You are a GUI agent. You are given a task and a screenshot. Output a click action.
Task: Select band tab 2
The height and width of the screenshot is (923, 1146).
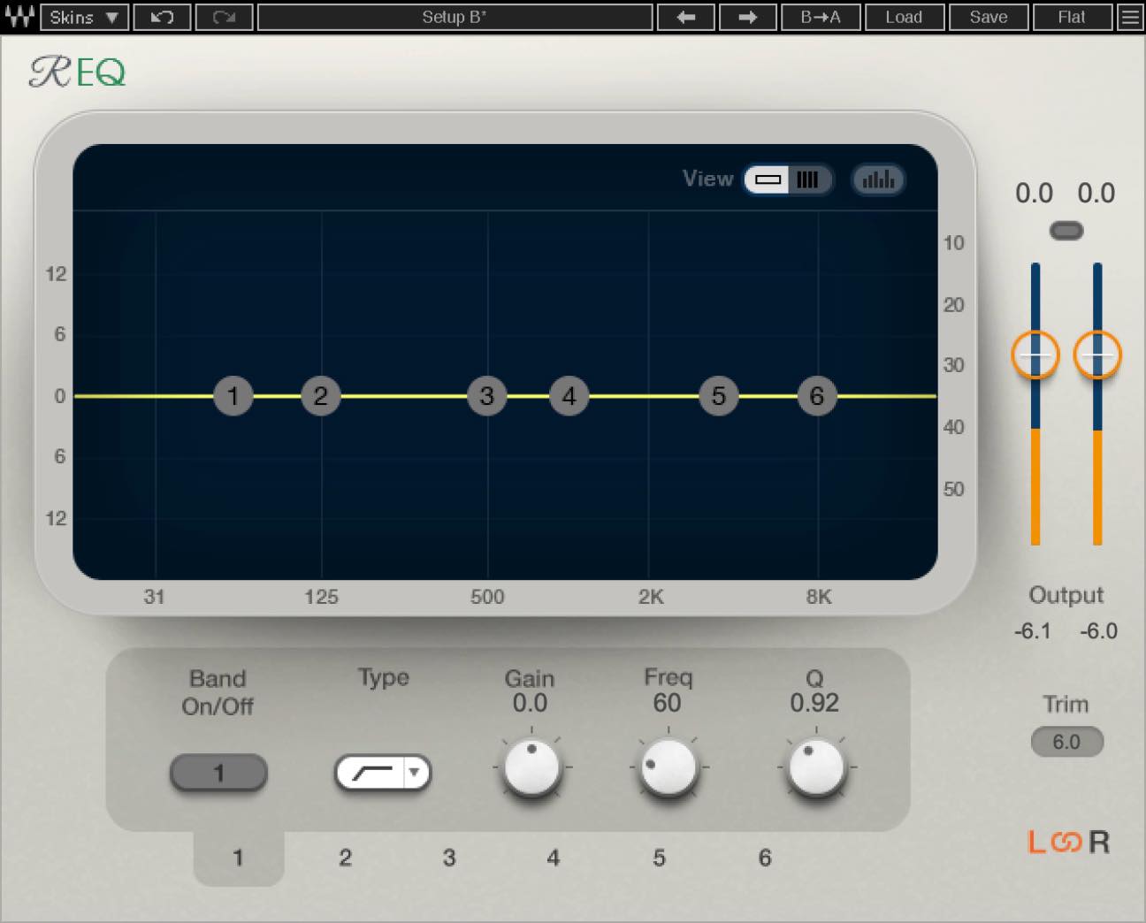pyautogui.click(x=345, y=858)
